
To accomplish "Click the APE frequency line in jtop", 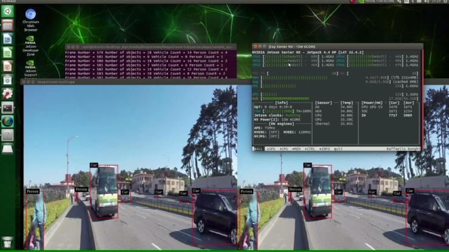I will point(265,128).
